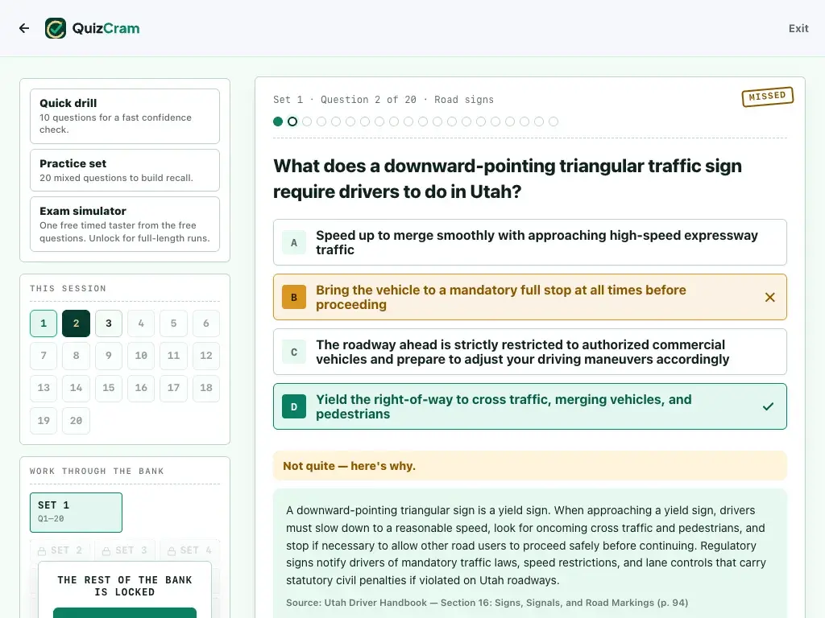825x618 pixels.
Task: Go to question 16 in session grid
Action: tap(141, 388)
